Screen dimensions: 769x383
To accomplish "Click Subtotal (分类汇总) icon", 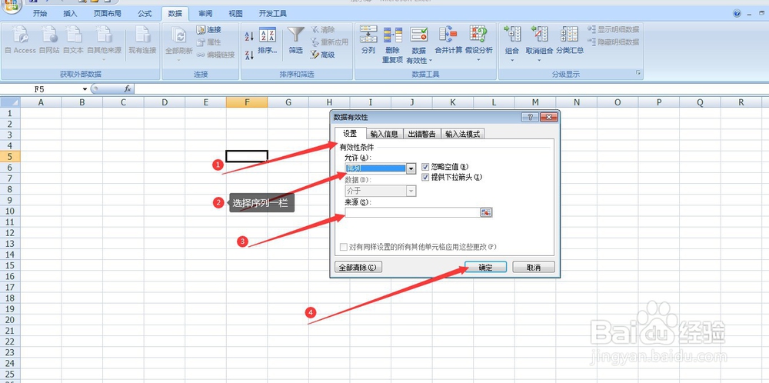I will pyautogui.click(x=570, y=40).
